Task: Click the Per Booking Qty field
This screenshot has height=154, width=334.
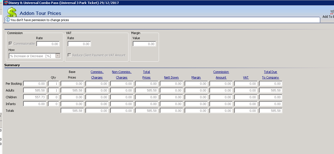Action: 54,84
